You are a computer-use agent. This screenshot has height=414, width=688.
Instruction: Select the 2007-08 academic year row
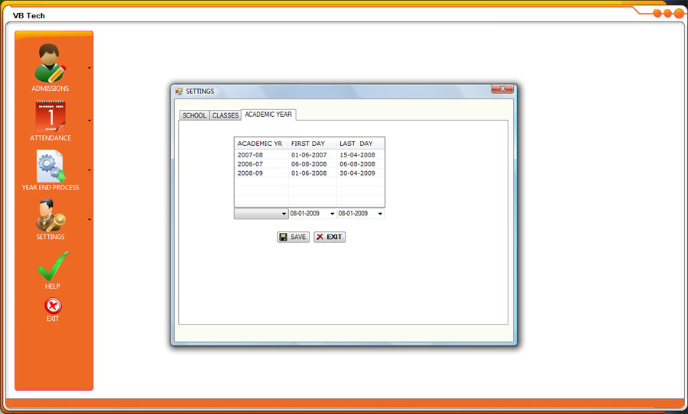310,155
